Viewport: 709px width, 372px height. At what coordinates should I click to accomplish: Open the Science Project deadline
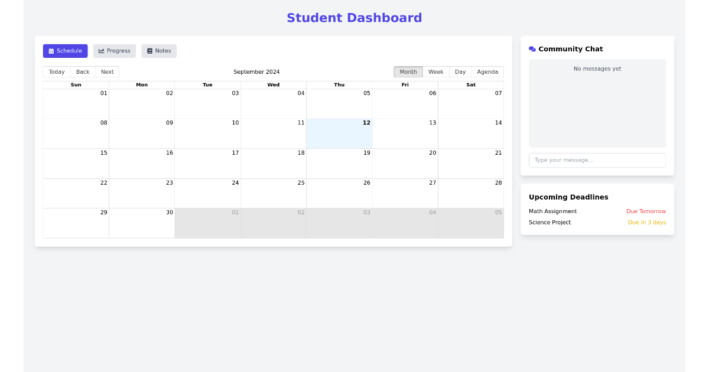(x=549, y=223)
